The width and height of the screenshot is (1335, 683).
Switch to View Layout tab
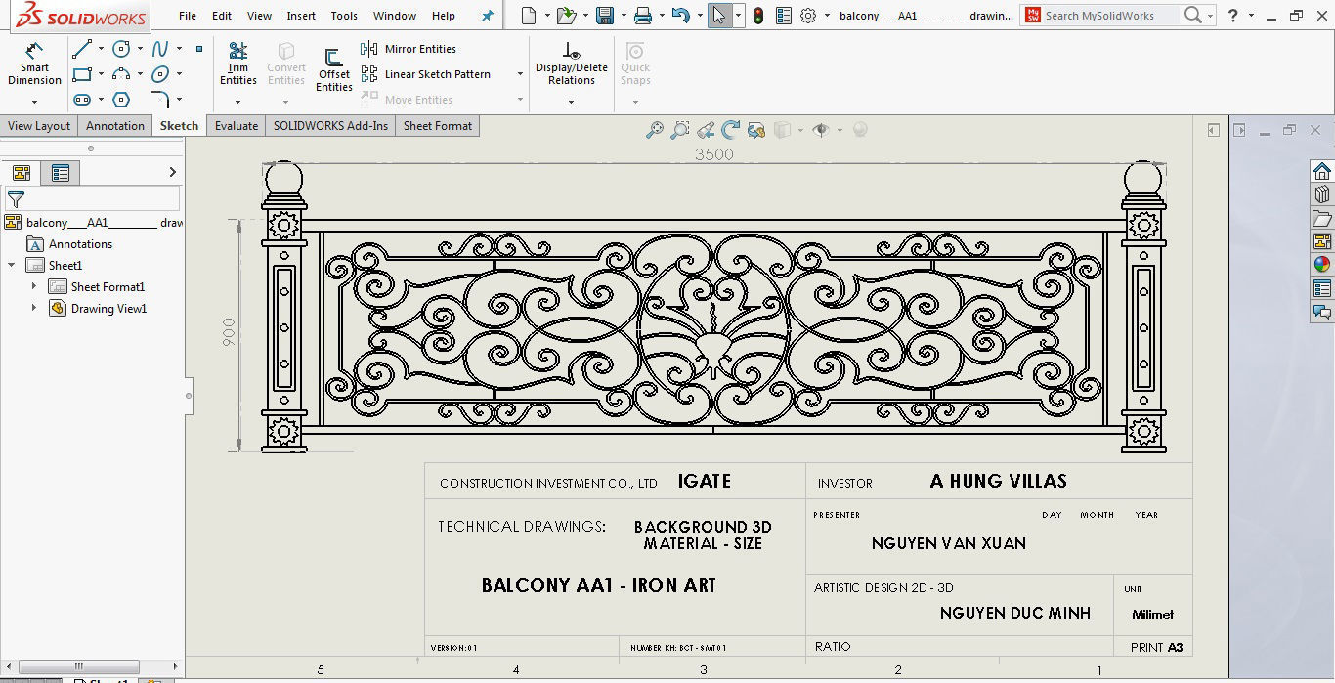tap(39, 126)
